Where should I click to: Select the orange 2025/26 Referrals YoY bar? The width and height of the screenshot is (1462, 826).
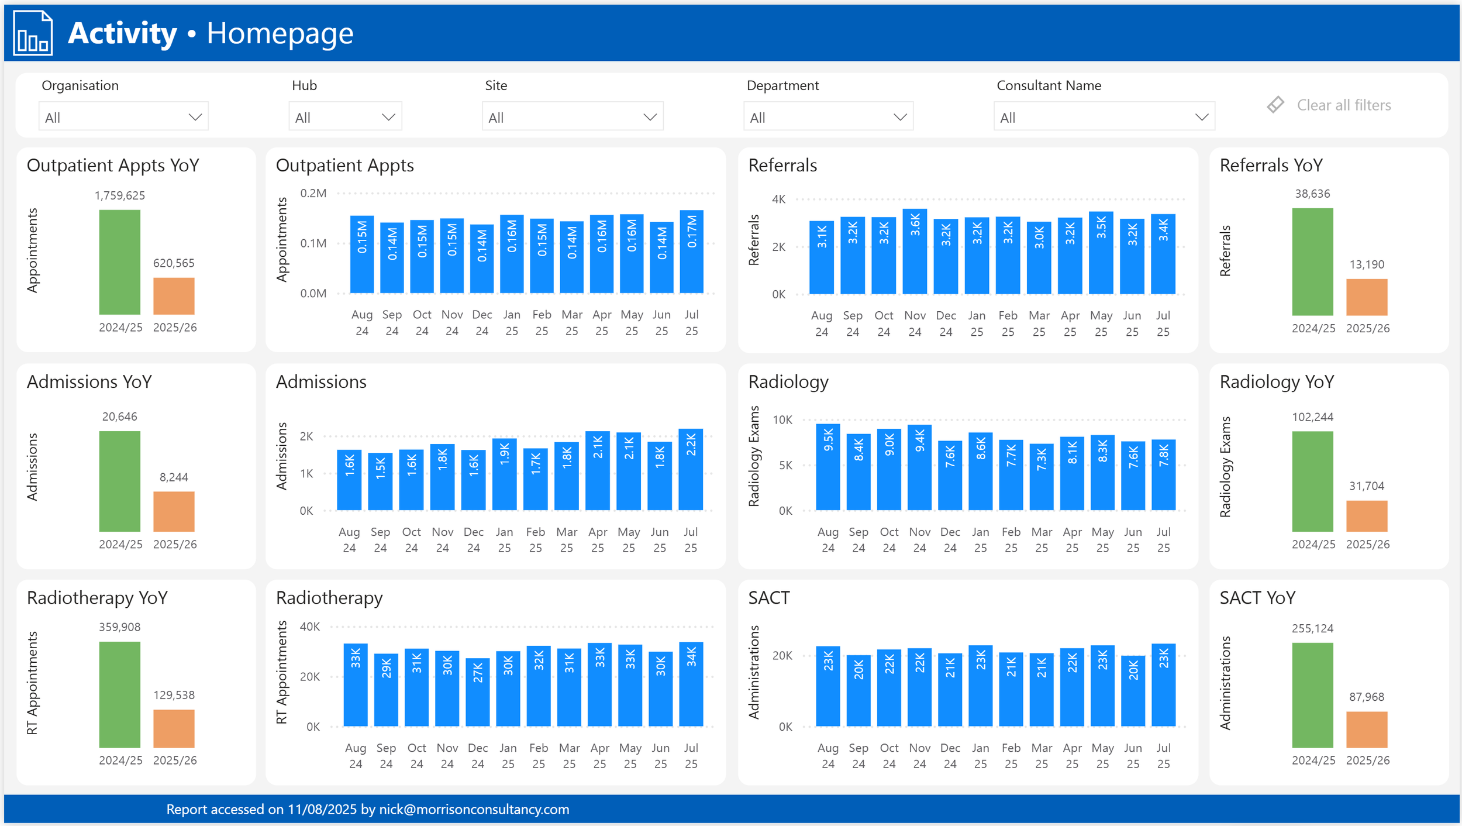tap(1366, 297)
